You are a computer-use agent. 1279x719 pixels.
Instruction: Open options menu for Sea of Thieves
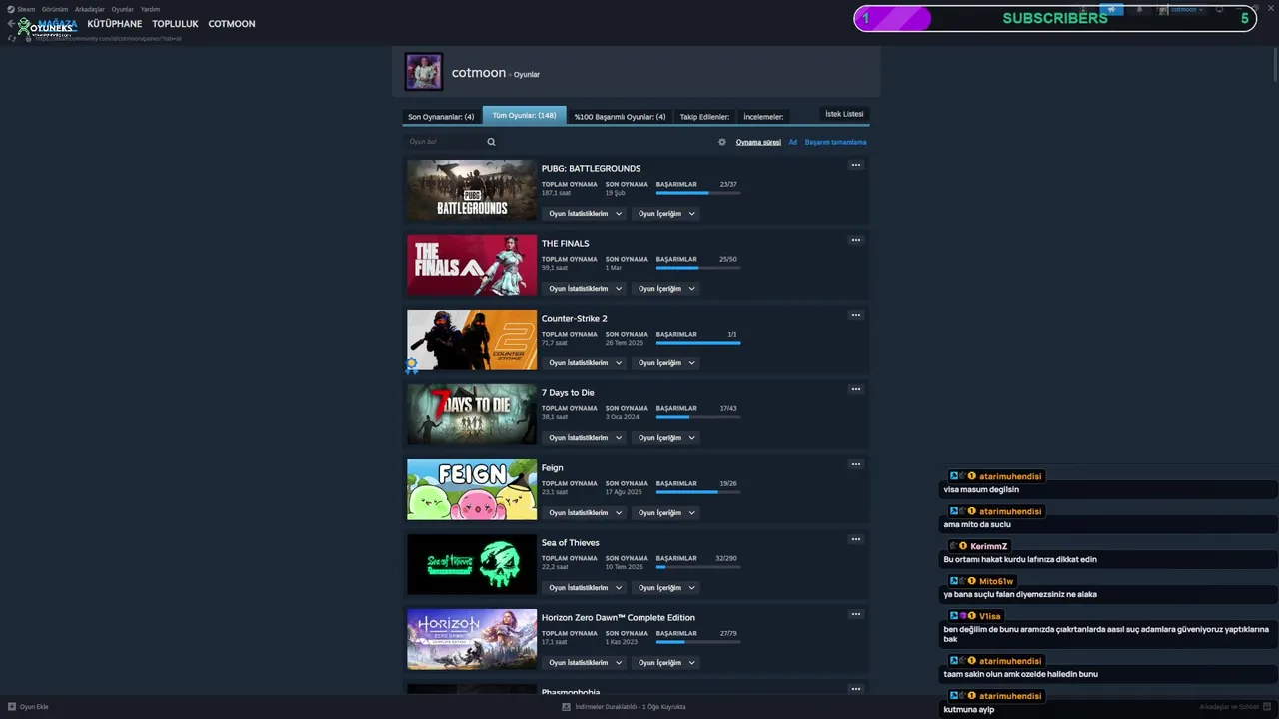pyautogui.click(x=855, y=539)
